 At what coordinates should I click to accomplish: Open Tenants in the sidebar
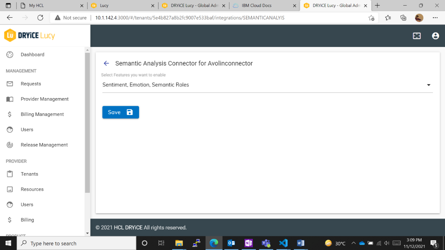pos(42,174)
